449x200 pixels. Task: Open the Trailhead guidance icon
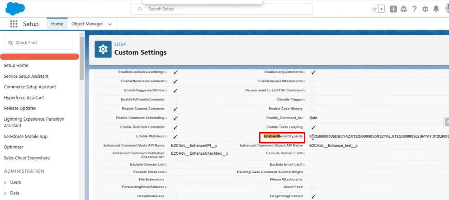(x=404, y=9)
